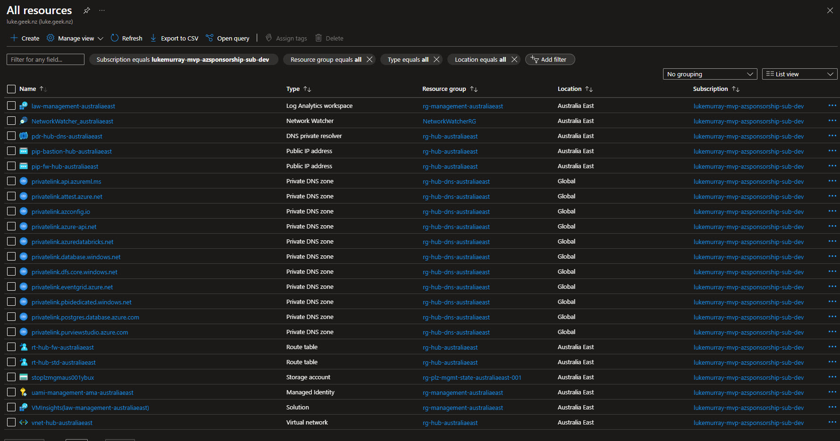The image size is (840, 441).
Task: Open context menu ellipsis for law-management-australiaeast row
Action: point(832,106)
